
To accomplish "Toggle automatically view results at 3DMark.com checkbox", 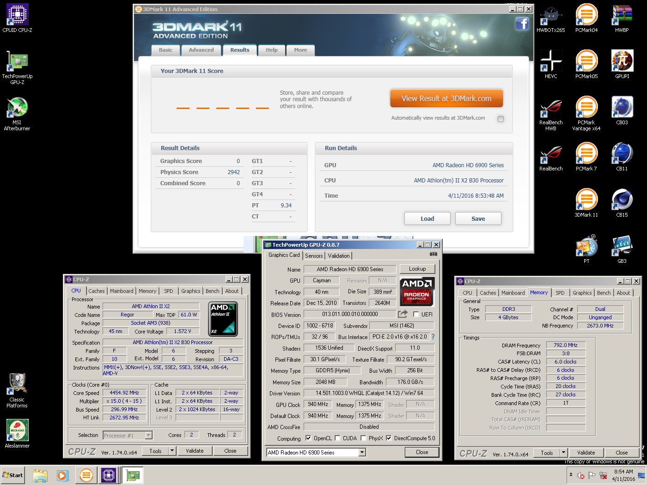I will coord(501,119).
